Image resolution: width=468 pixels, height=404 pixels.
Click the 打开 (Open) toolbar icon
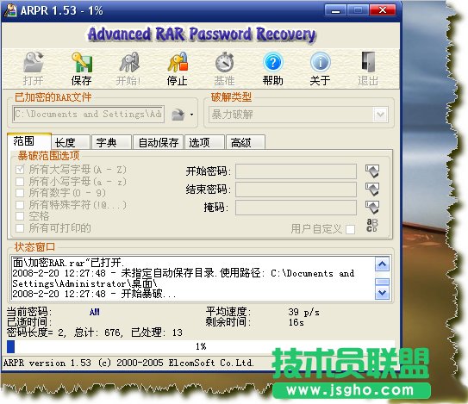coord(33,62)
